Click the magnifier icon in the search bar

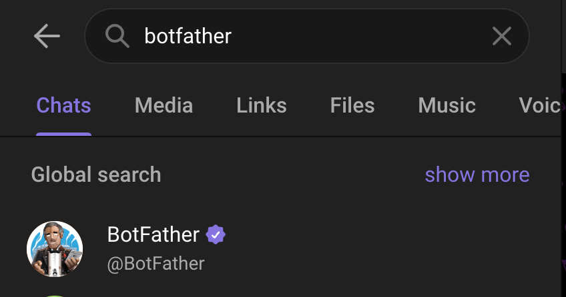[117, 36]
